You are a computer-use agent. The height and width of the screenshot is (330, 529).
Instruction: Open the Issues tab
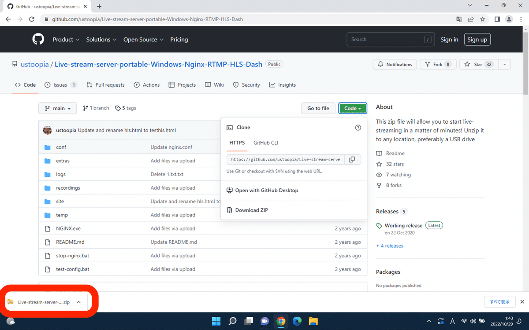61,85
